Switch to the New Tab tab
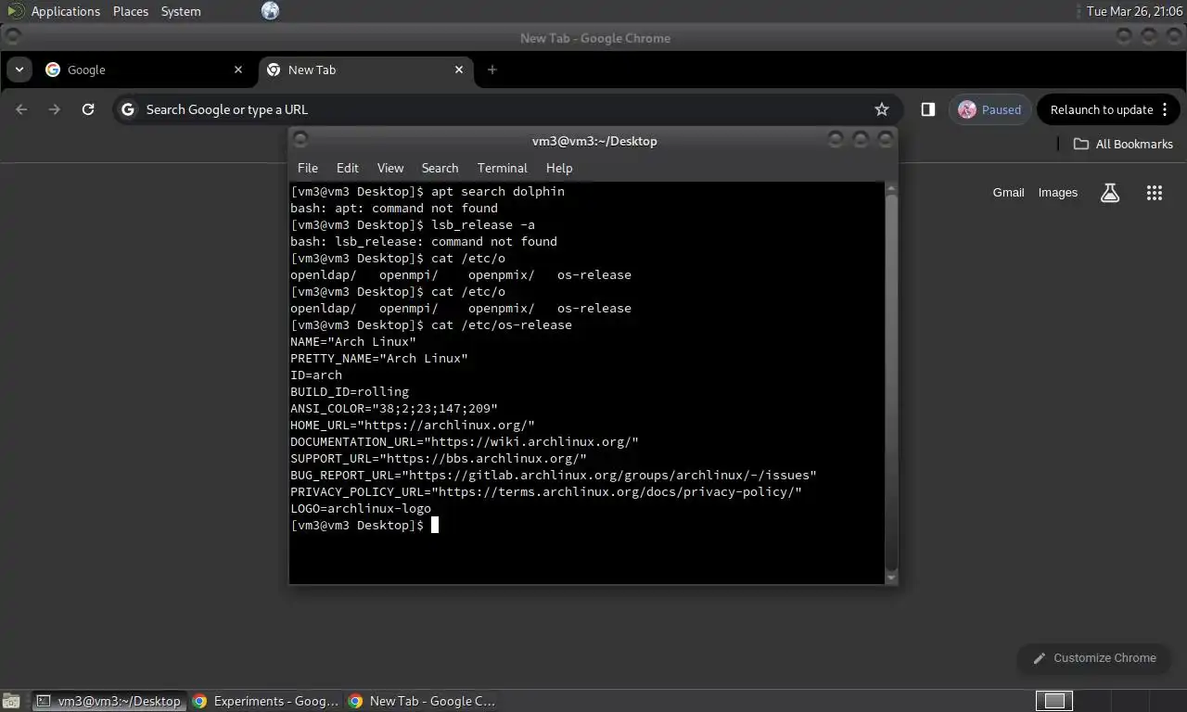This screenshot has width=1187, height=712. pyautogui.click(x=366, y=70)
